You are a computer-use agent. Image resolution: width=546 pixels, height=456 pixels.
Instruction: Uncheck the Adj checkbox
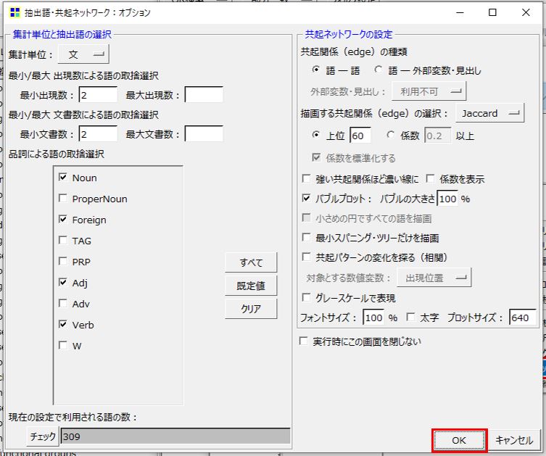click(62, 282)
